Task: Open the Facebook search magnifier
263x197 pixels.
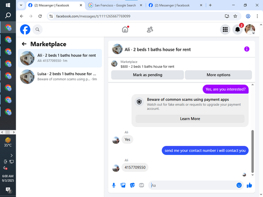Action: pos(37,29)
